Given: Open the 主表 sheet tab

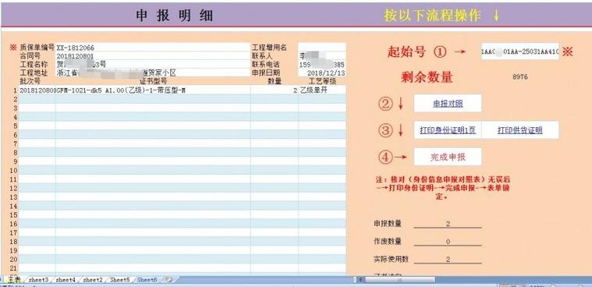Looking at the screenshot, I should (x=14, y=280).
